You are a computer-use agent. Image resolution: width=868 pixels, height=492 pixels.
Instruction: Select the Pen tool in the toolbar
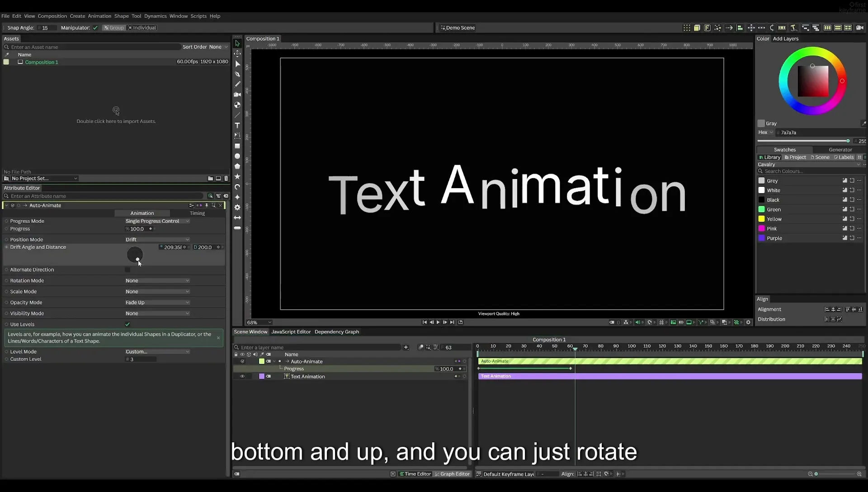click(237, 74)
